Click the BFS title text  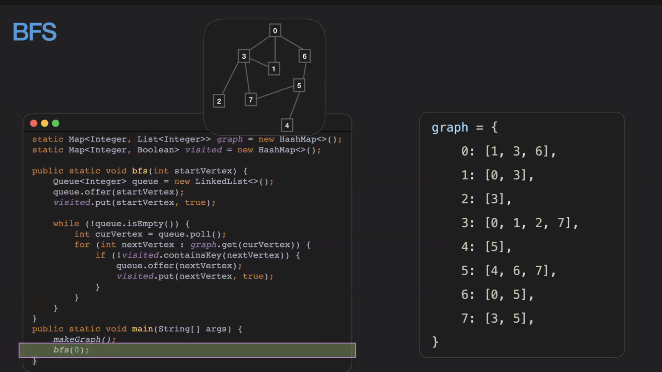pos(34,32)
